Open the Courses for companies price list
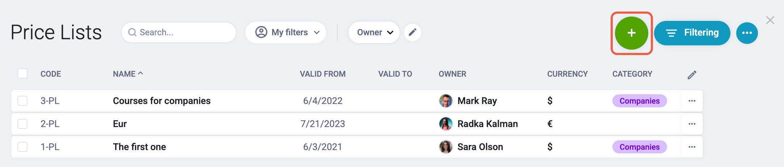Viewport: 784px width, 167px height. click(x=162, y=101)
